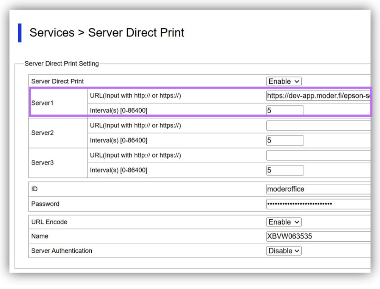This screenshot has width=380, height=289.
Task: Click the Server2 Interval(s) [0-86400] label
Action: [119, 141]
